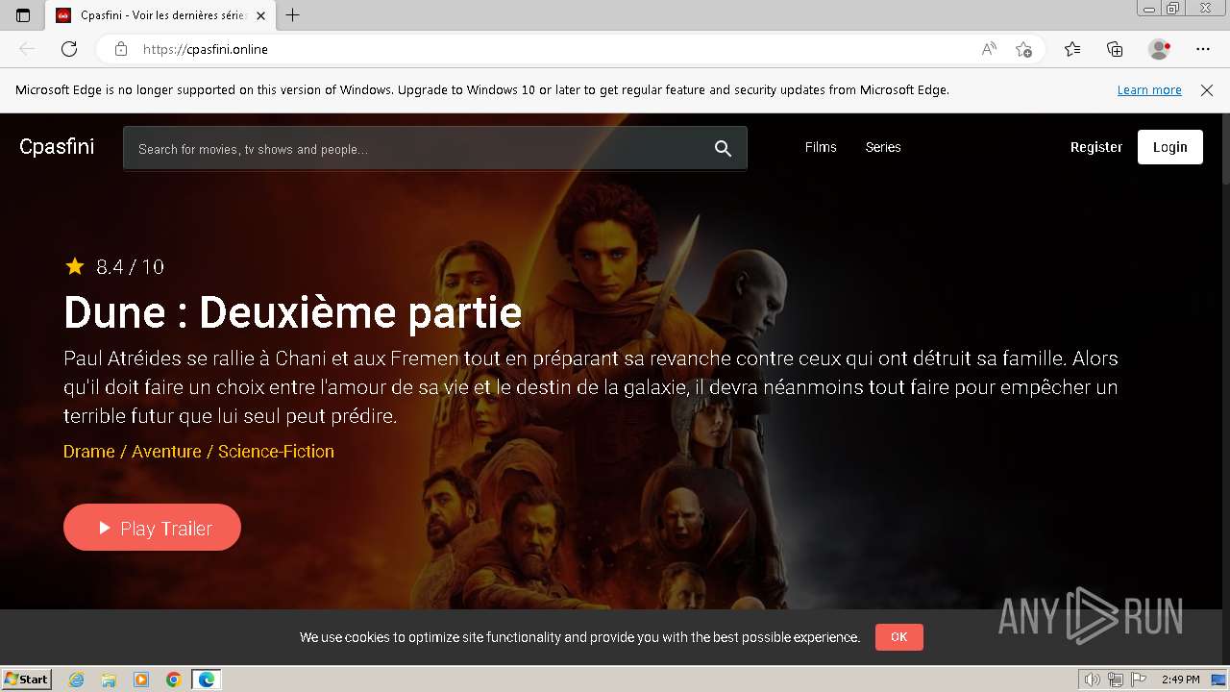Open the Register link

pos(1096,147)
